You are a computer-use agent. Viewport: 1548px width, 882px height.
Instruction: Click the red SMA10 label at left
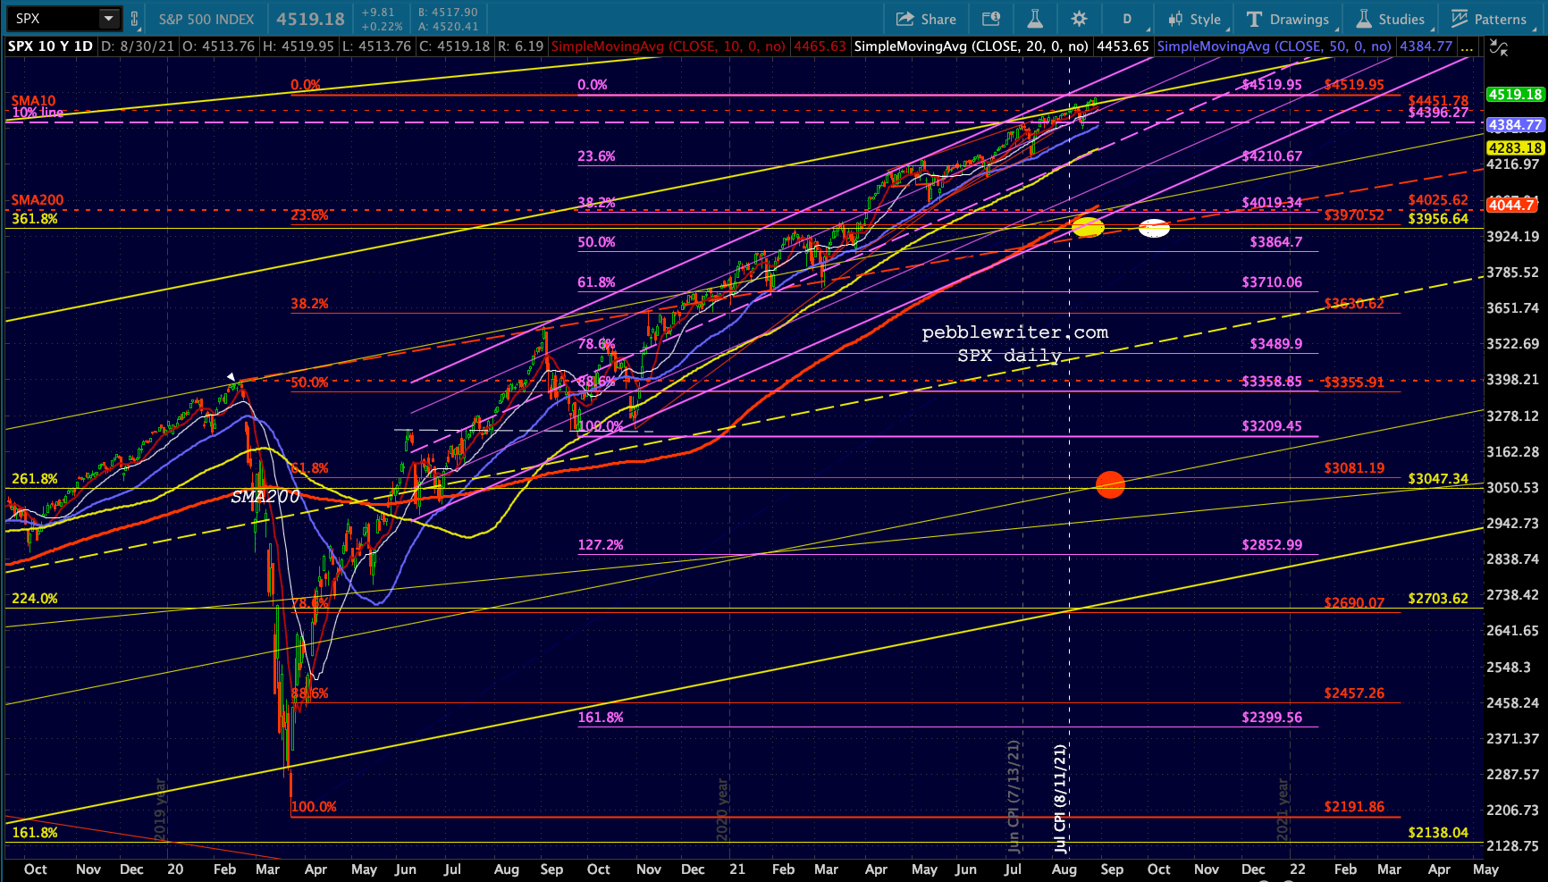[34, 101]
